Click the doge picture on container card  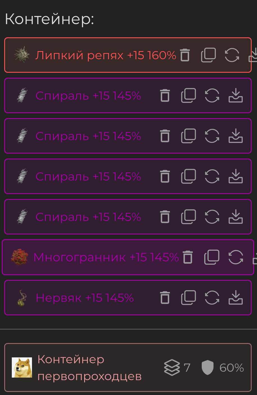[x=22, y=367]
